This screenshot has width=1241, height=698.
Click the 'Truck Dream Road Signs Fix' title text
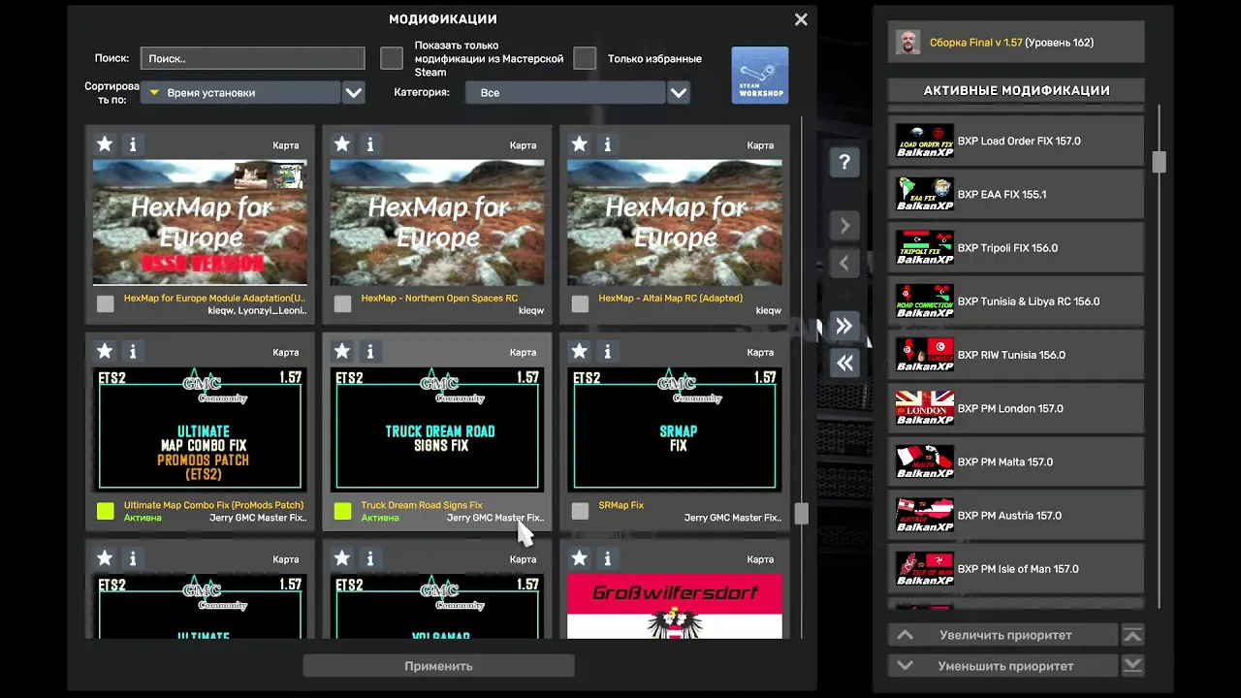pos(422,505)
